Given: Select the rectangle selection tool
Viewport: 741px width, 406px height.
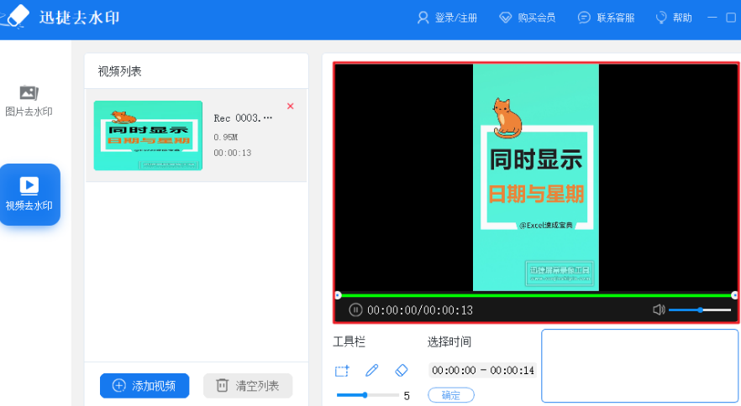Looking at the screenshot, I should [341, 370].
